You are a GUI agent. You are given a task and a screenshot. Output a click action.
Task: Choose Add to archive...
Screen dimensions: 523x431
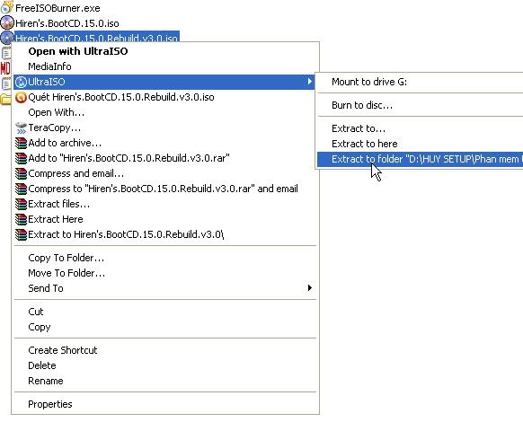(164, 143)
